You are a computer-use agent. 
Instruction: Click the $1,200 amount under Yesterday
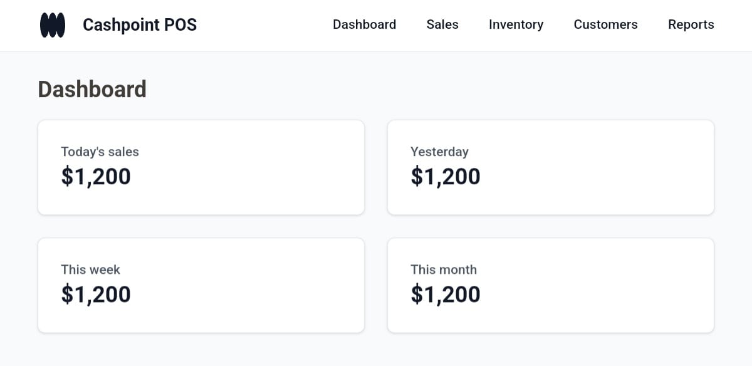[446, 177]
